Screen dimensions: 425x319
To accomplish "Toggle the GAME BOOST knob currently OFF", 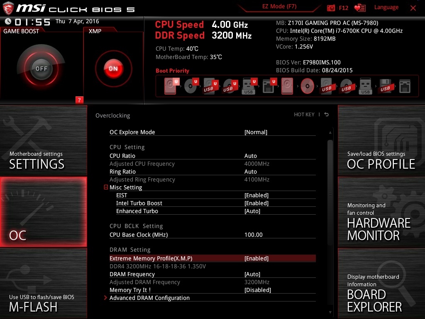I will (x=41, y=69).
